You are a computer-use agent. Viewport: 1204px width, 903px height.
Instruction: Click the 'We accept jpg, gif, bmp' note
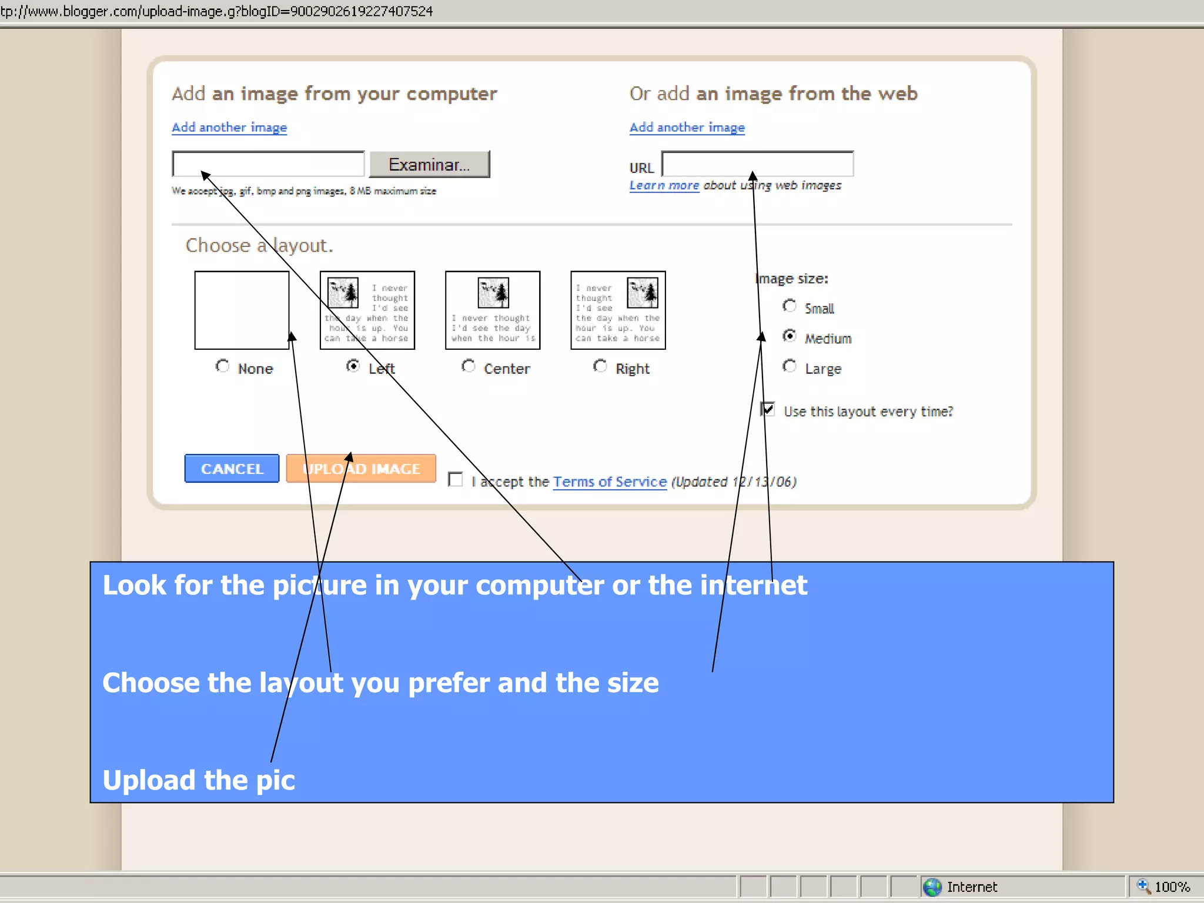coord(304,191)
